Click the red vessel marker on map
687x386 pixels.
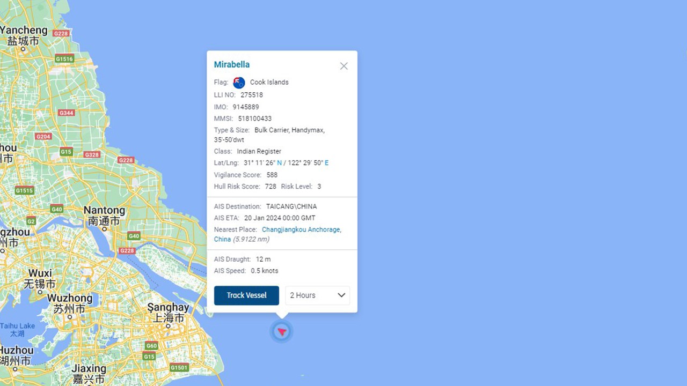coord(282,332)
